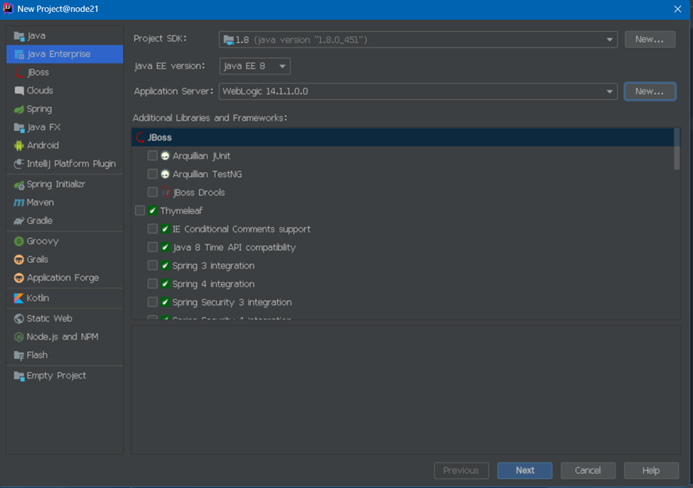Select the Gradle elephant icon
The width and height of the screenshot is (693, 488).
(19, 221)
